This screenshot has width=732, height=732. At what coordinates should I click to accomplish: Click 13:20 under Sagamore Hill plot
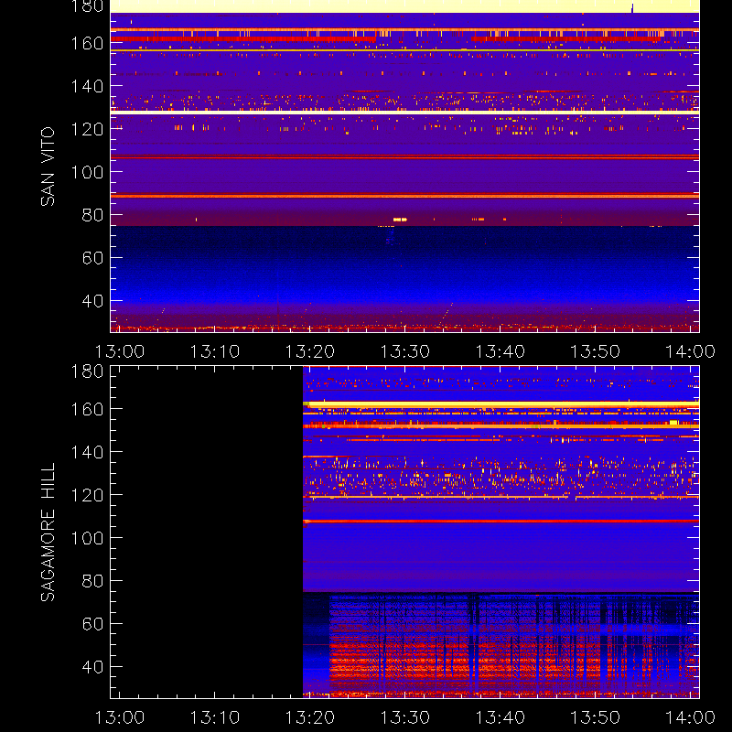(310, 717)
